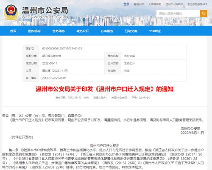Set font size to 大 (large)
Screen dimensions: 212x170
[141, 98]
